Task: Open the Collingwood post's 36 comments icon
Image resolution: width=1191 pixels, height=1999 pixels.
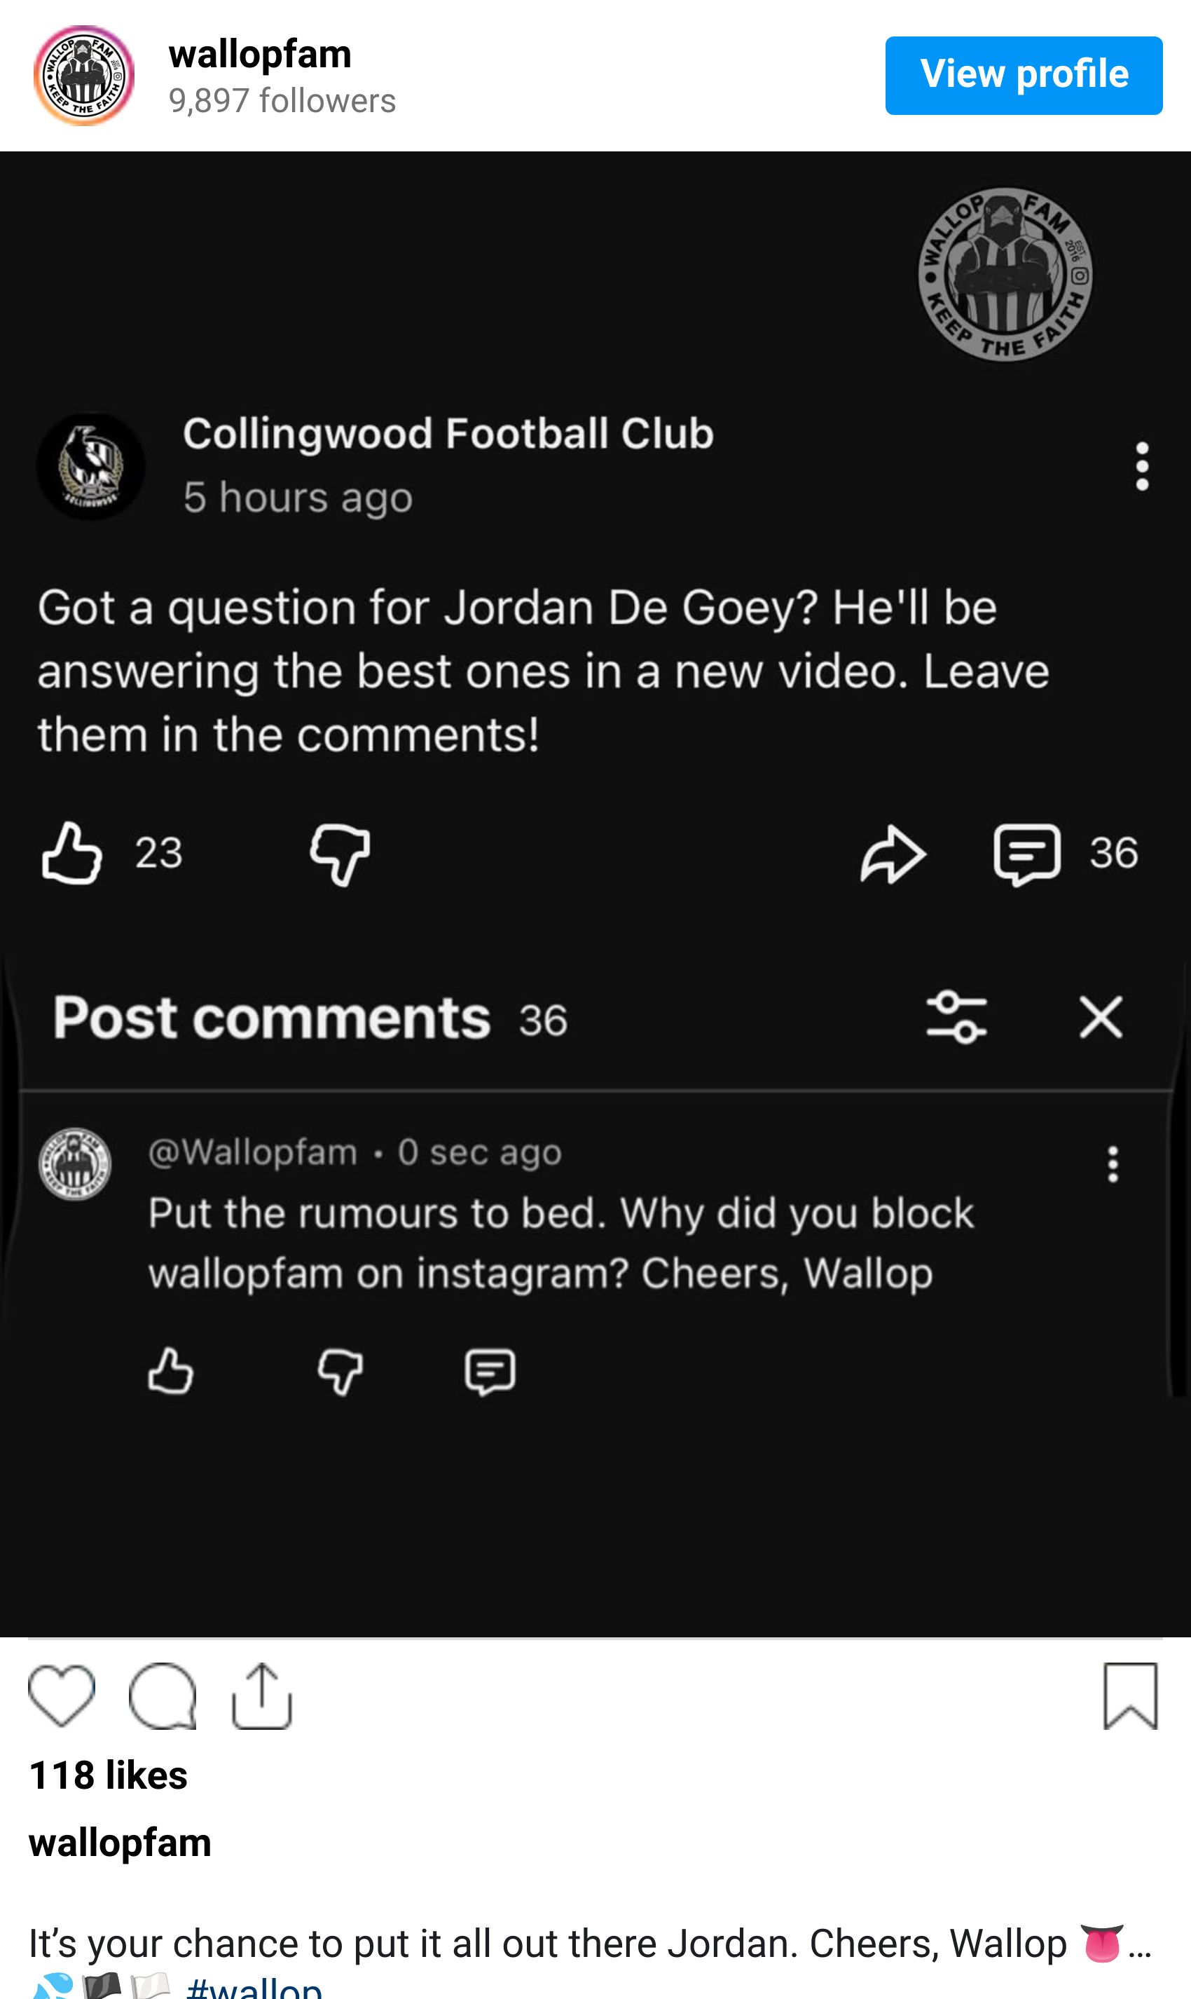Action: 1027,854
